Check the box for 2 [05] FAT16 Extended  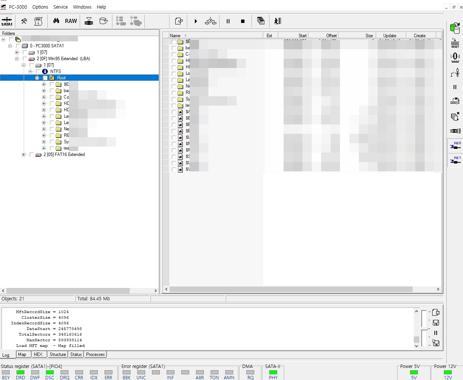click(32, 154)
